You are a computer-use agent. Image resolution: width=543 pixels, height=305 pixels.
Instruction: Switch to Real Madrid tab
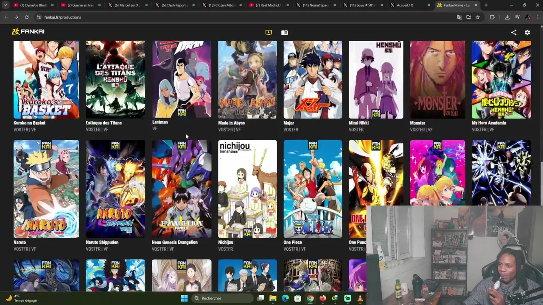click(269, 5)
